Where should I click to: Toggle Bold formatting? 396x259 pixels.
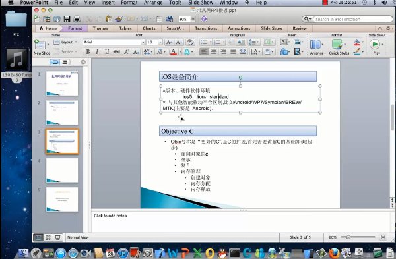88,52
